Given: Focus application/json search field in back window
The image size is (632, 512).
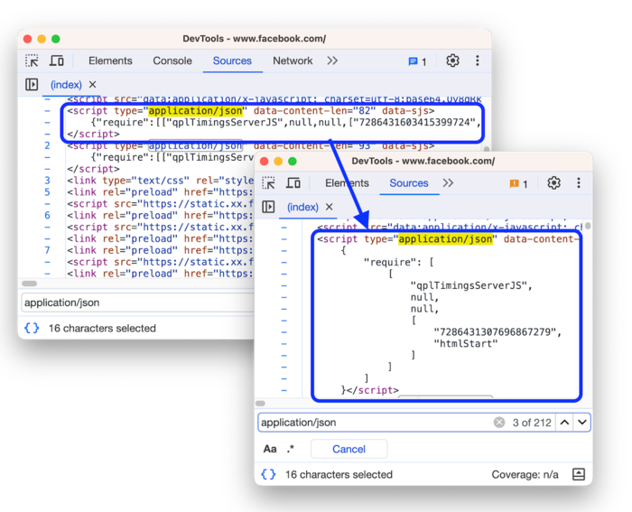Looking at the screenshot, I should point(137,303).
